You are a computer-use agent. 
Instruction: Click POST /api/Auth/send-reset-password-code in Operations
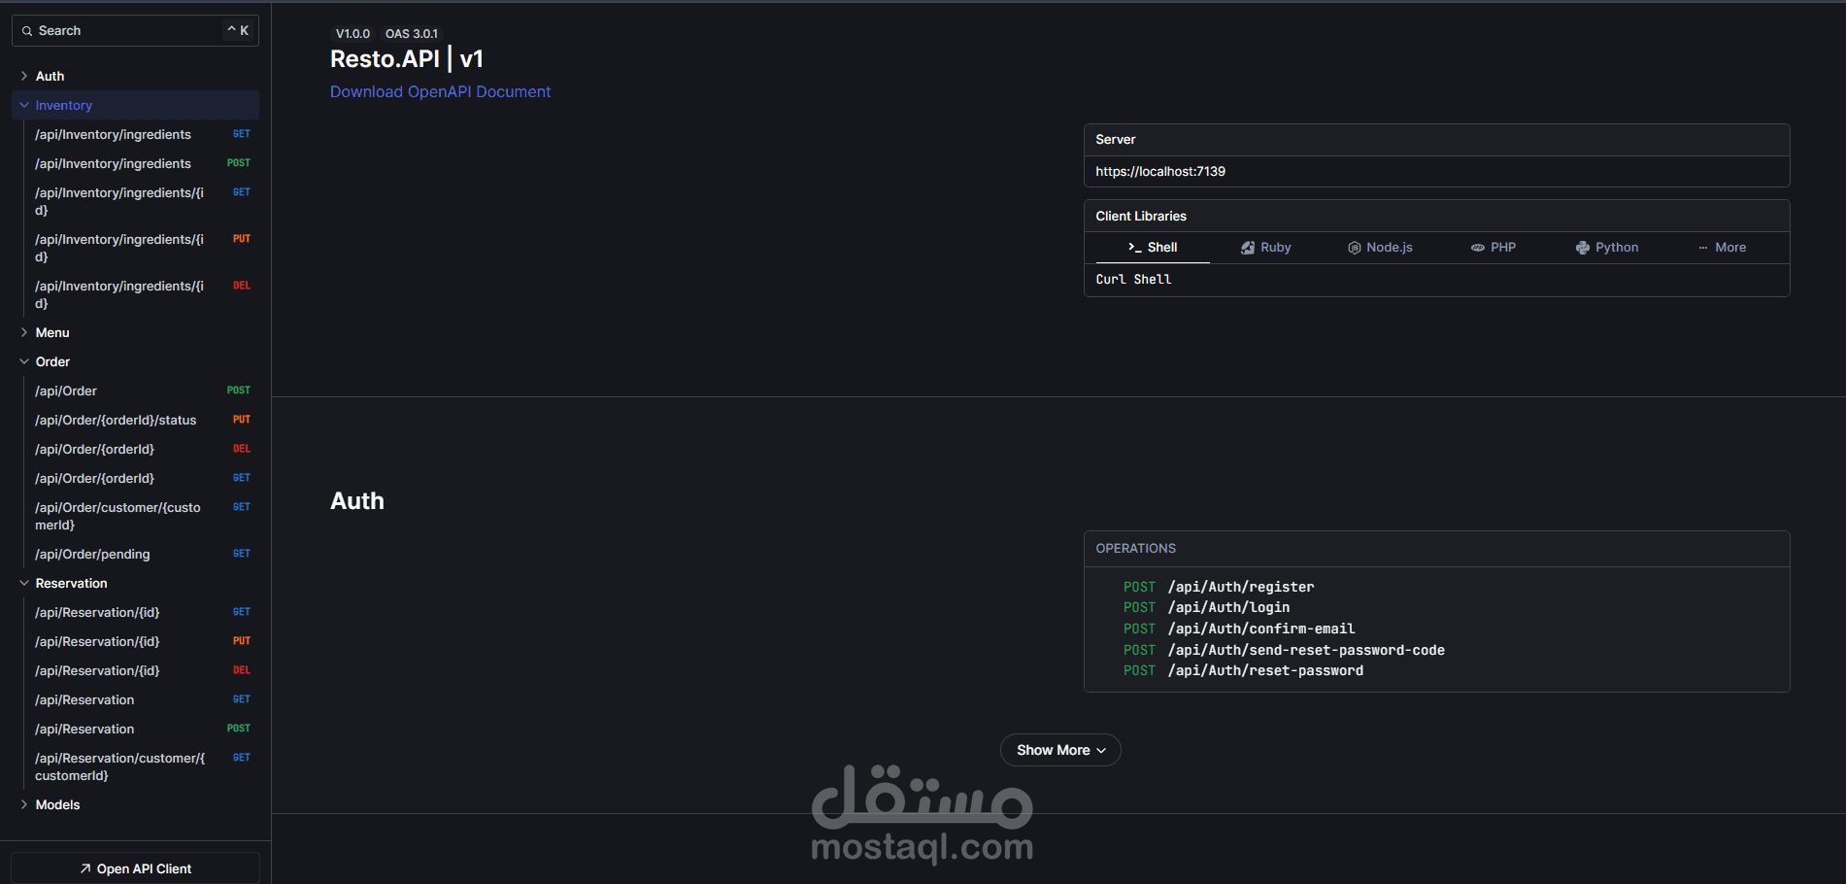(x=1284, y=650)
